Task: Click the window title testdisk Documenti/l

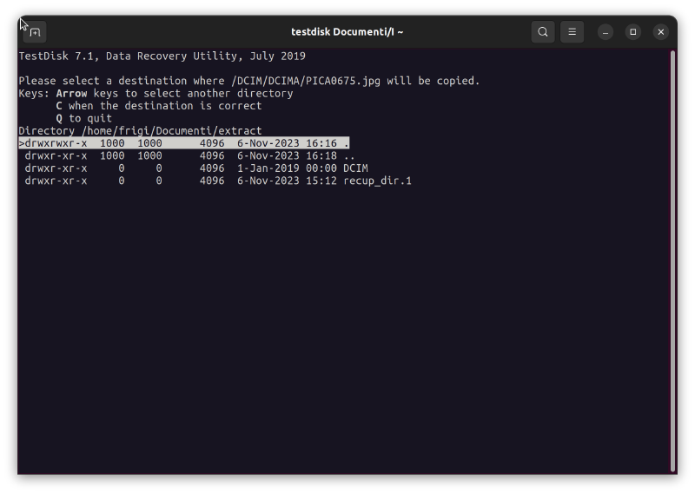Action: point(347,32)
